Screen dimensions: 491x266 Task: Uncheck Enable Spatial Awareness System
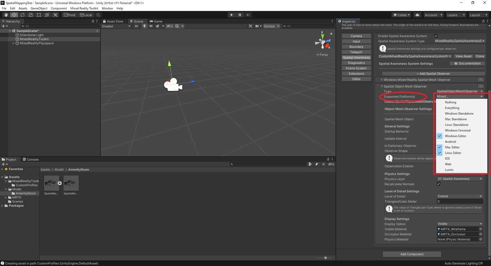click(436, 36)
